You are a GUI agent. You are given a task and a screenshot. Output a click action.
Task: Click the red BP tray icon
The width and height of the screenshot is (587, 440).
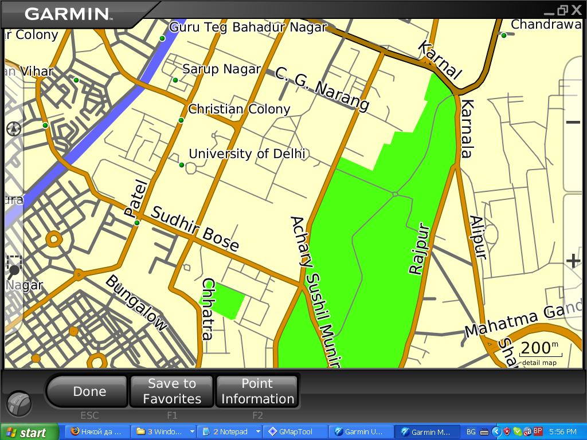pyautogui.click(x=538, y=431)
